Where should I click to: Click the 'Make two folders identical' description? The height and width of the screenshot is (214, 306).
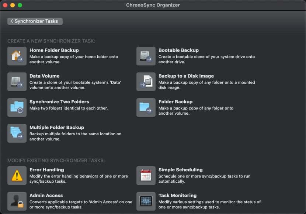click(69, 108)
